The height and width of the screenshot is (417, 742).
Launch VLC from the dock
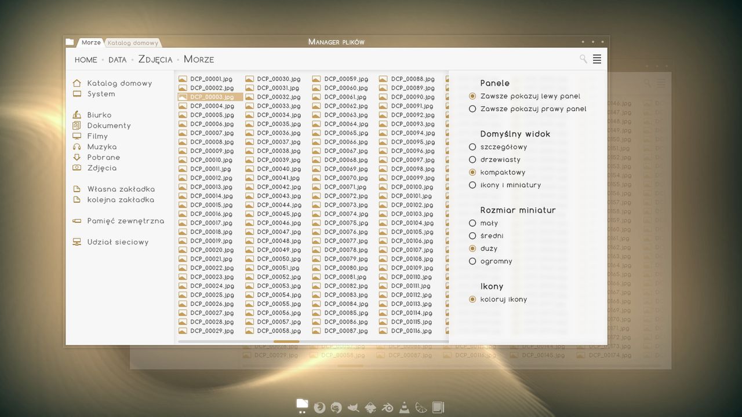[404, 408]
